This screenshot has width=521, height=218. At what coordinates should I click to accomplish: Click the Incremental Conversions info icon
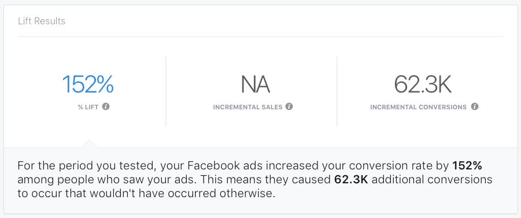pos(475,106)
